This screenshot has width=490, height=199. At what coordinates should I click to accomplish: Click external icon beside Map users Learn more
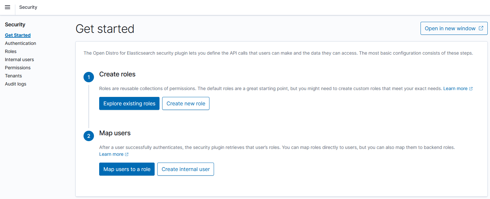click(x=127, y=154)
